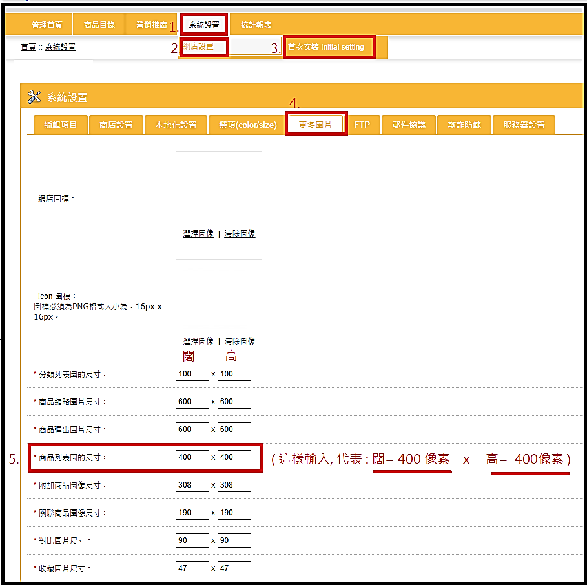Viewport: 587px width, 585px height.
Task: Click 清除圖像 under the Icon 圖標 box
Action: 240,342
